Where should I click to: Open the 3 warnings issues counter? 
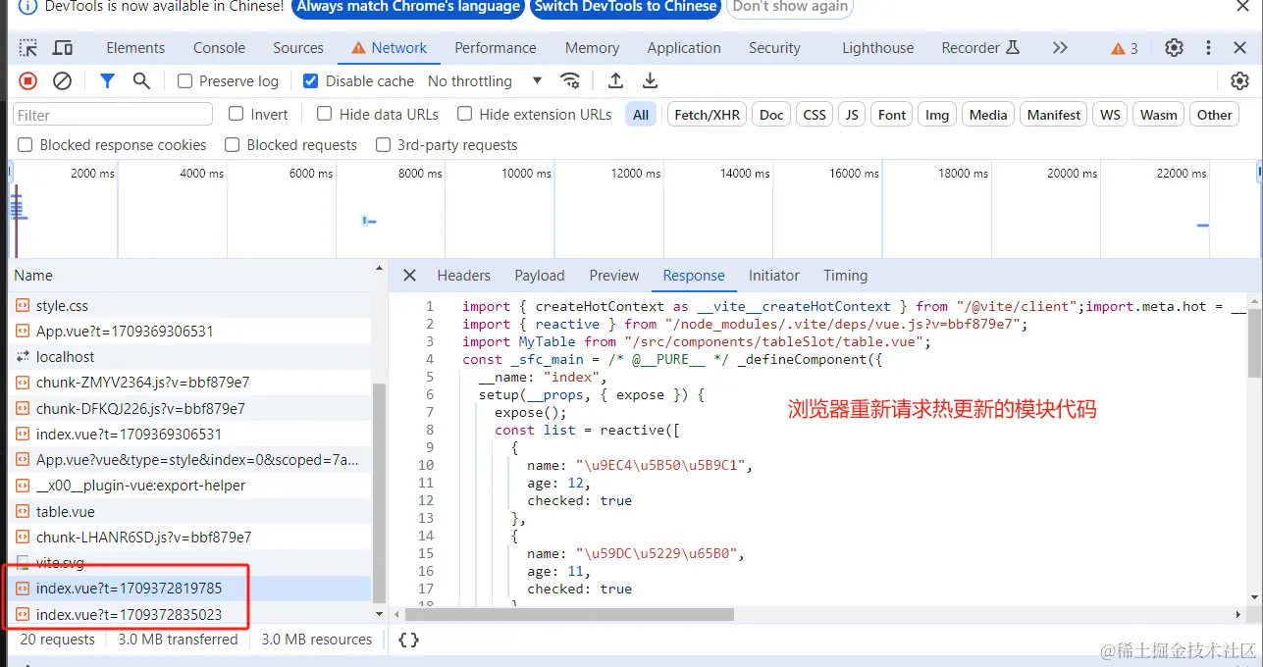pos(1125,48)
